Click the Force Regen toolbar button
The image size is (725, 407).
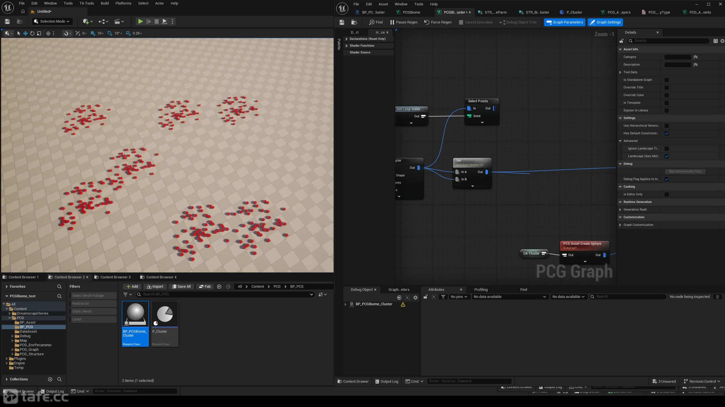[438, 22]
